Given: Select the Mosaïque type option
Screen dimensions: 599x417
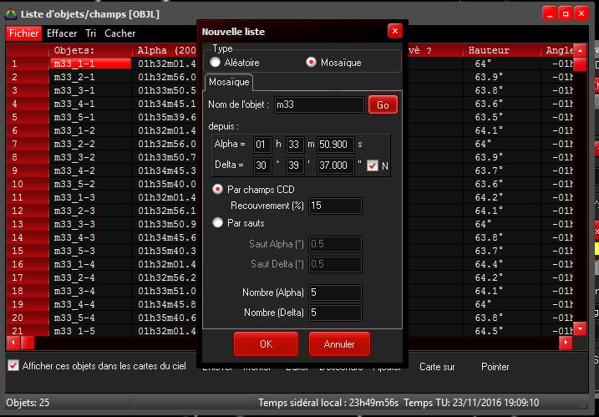Looking at the screenshot, I should 312,63.
